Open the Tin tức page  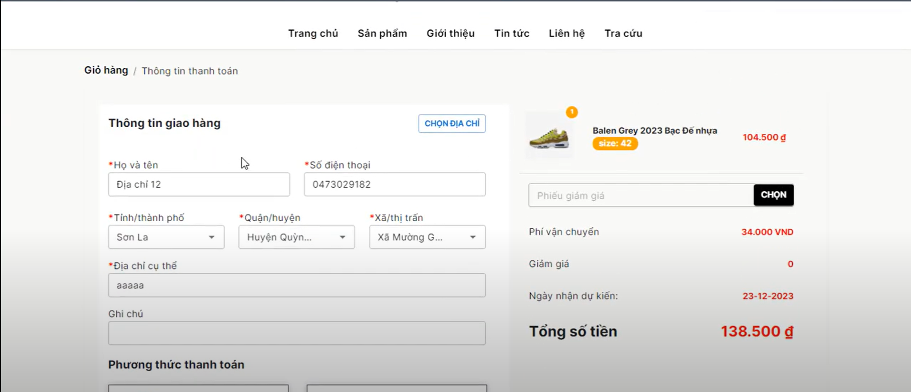[512, 33]
